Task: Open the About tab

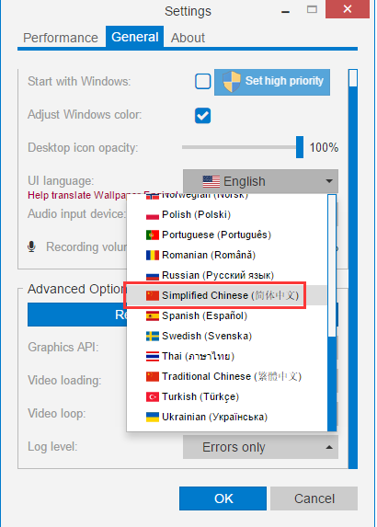Action: [188, 38]
